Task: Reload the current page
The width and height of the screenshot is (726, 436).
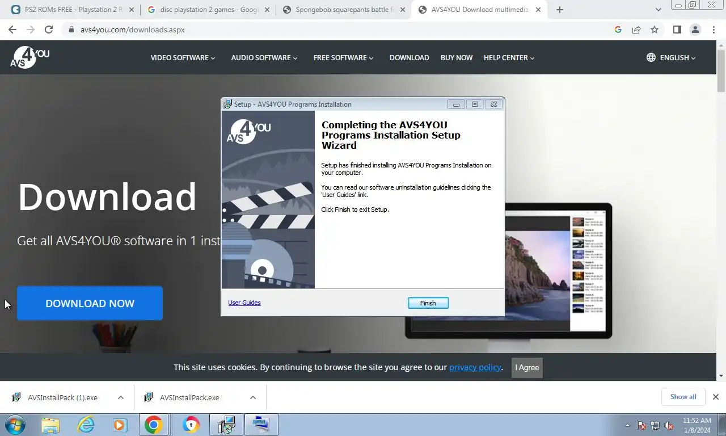Action: [49, 30]
